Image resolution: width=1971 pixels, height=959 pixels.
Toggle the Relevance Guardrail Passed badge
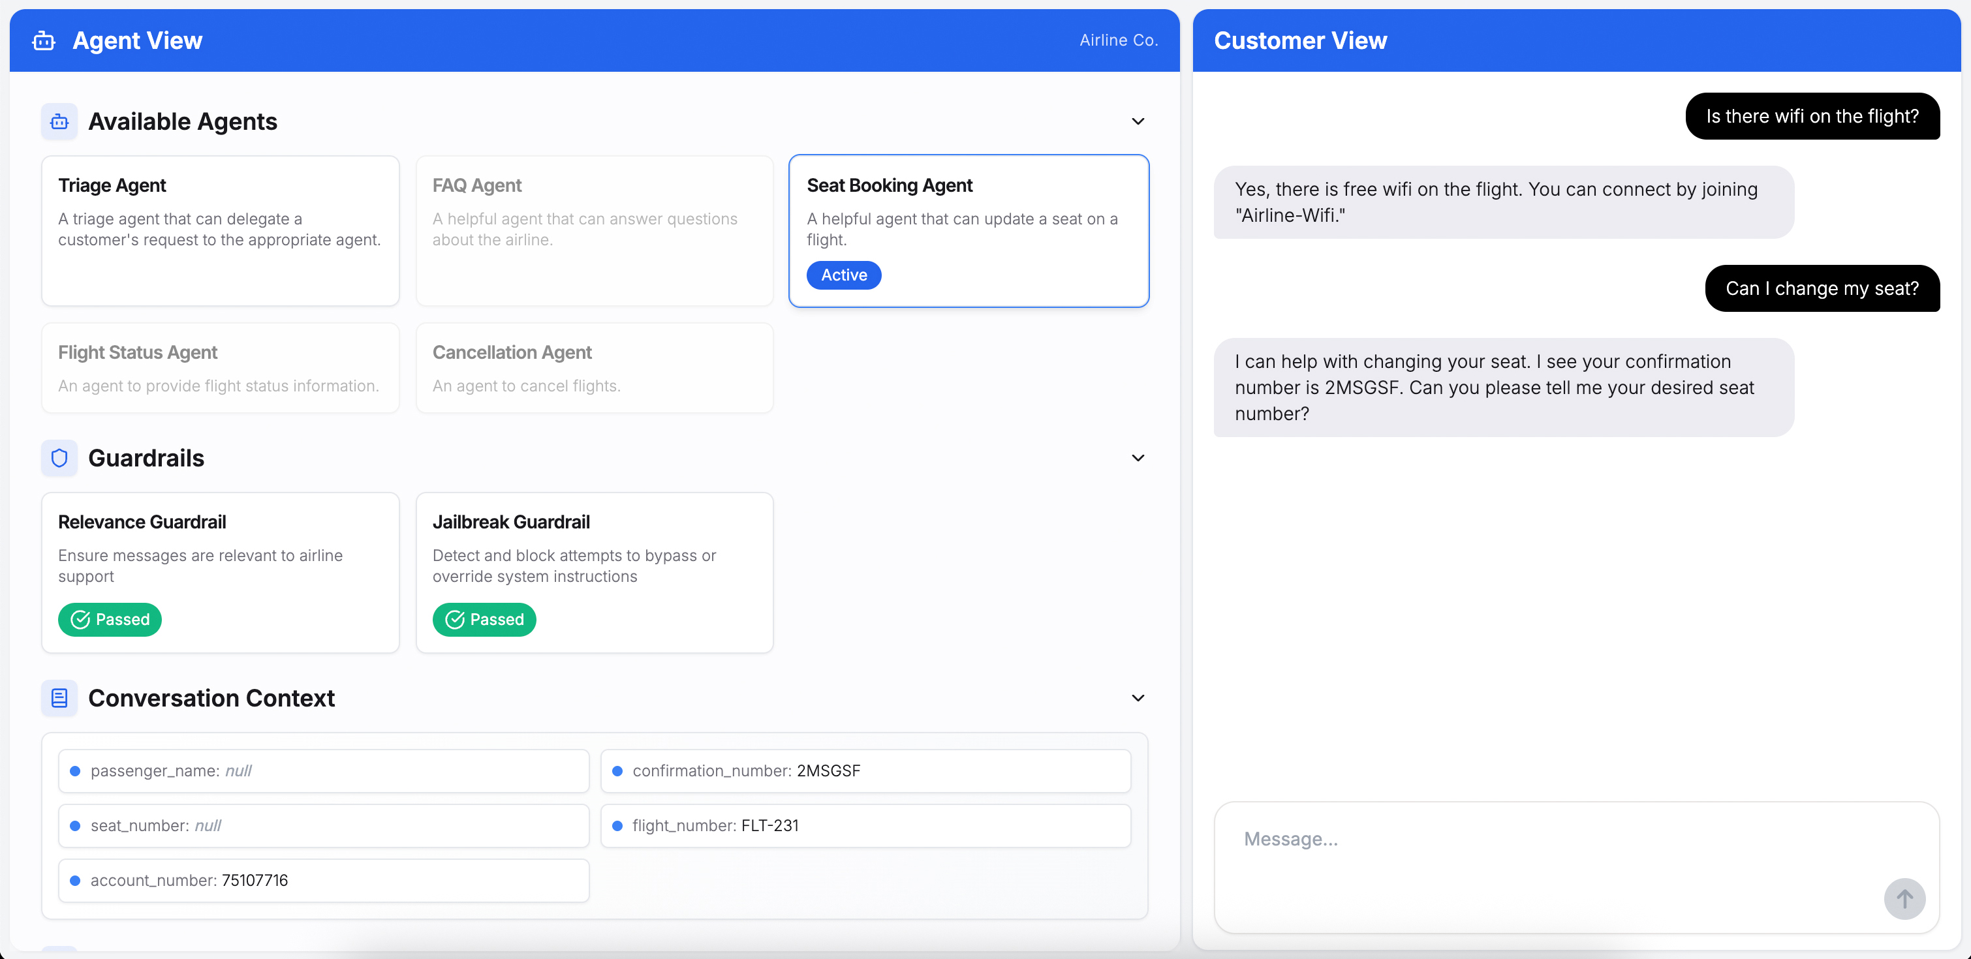click(110, 620)
